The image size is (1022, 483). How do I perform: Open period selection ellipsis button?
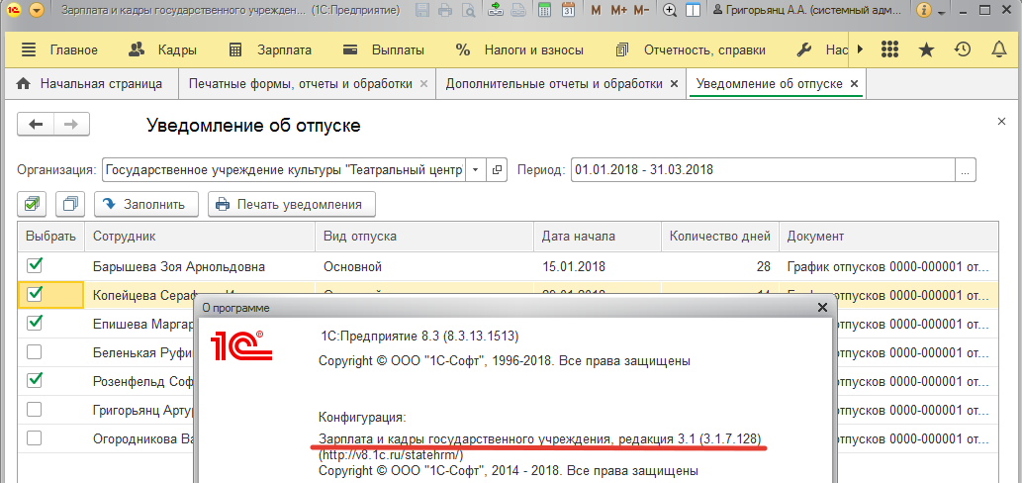pos(966,170)
